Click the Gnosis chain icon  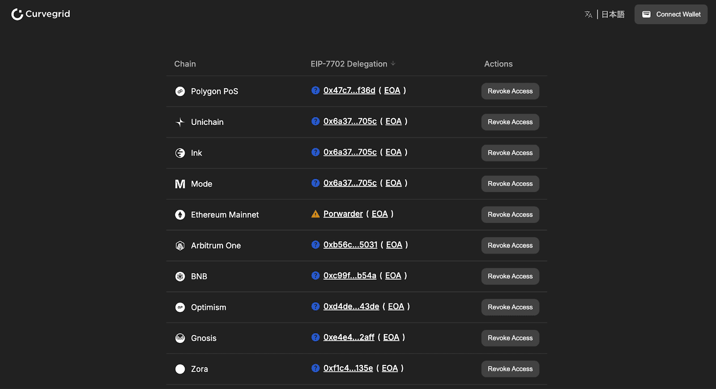coord(180,338)
